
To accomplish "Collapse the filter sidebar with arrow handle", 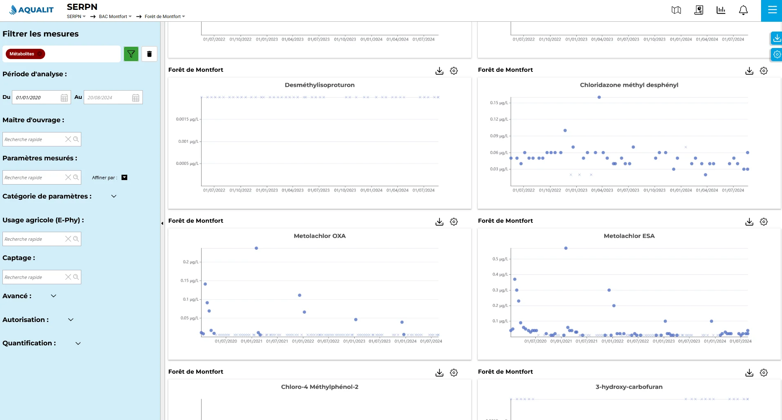I will [162, 224].
